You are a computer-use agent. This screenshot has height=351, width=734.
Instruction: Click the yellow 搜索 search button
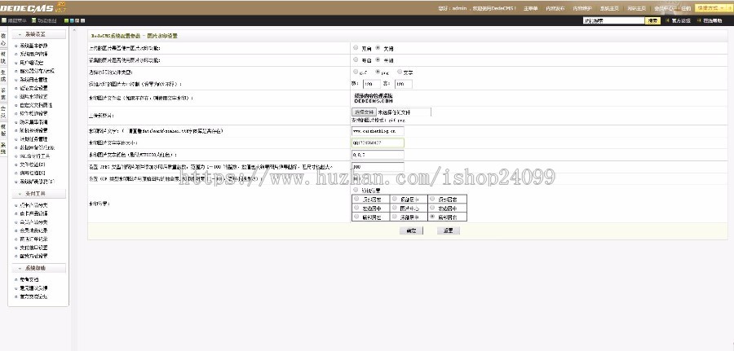tap(652, 20)
